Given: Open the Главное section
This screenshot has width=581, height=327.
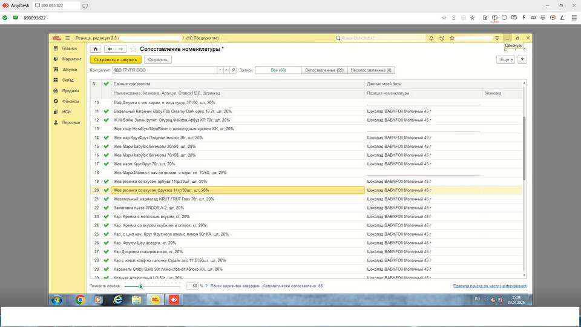Looking at the screenshot, I should [x=69, y=48].
